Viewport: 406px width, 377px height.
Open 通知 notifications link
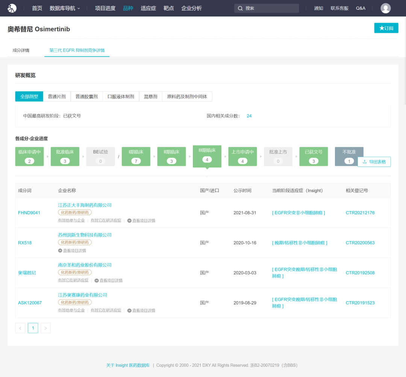click(x=318, y=8)
